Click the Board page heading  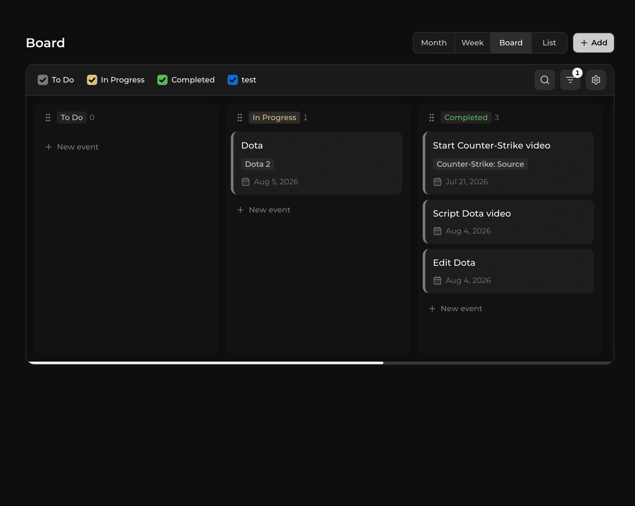click(x=45, y=43)
